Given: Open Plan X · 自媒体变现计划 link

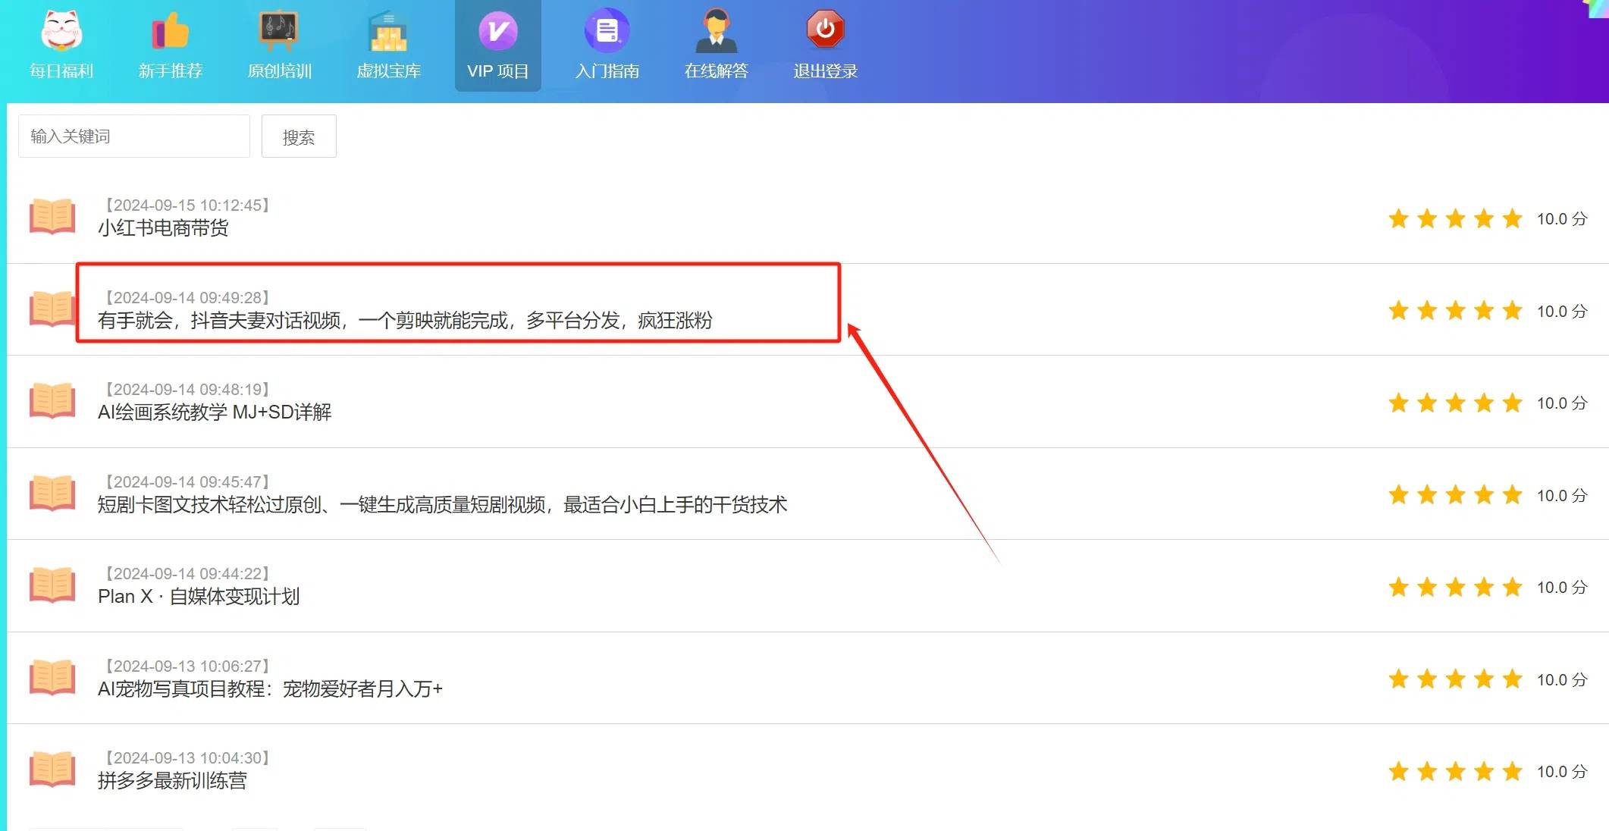Looking at the screenshot, I should pos(199,597).
